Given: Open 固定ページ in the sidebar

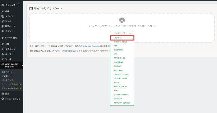Looking at the screenshot, I should click(10, 26).
